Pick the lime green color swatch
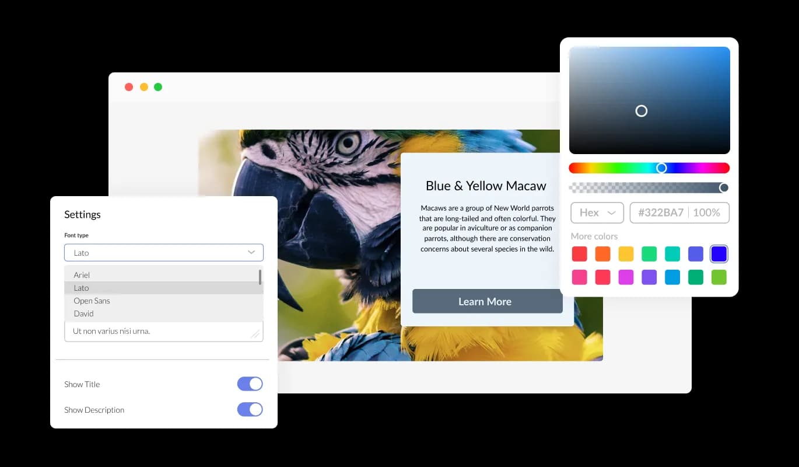This screenshot has width=799, height=467. (x=719, y=277)
